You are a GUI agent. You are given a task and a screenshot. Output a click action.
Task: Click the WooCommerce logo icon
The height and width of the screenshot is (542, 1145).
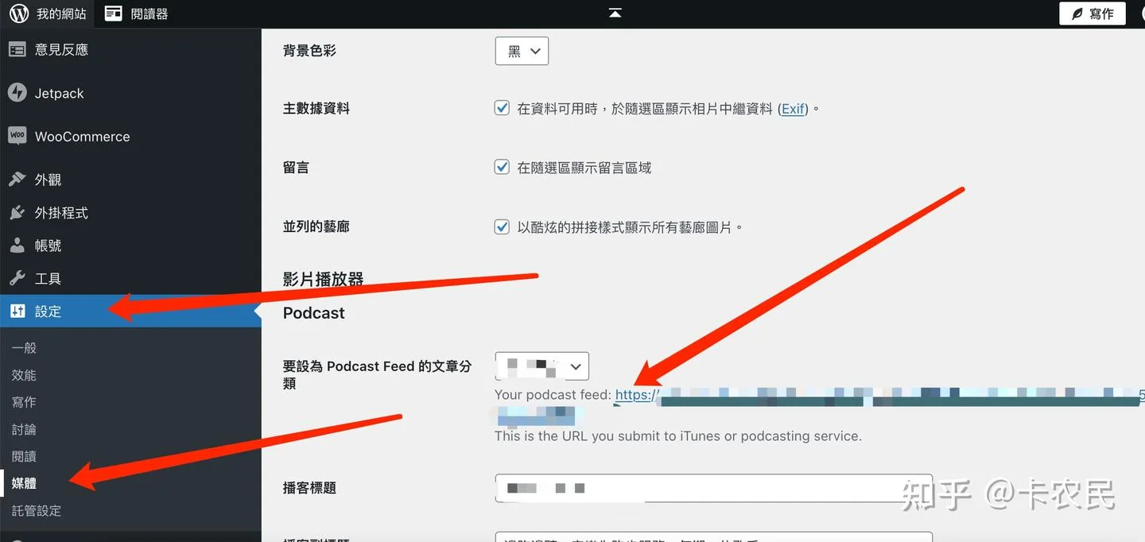[17, 136]
